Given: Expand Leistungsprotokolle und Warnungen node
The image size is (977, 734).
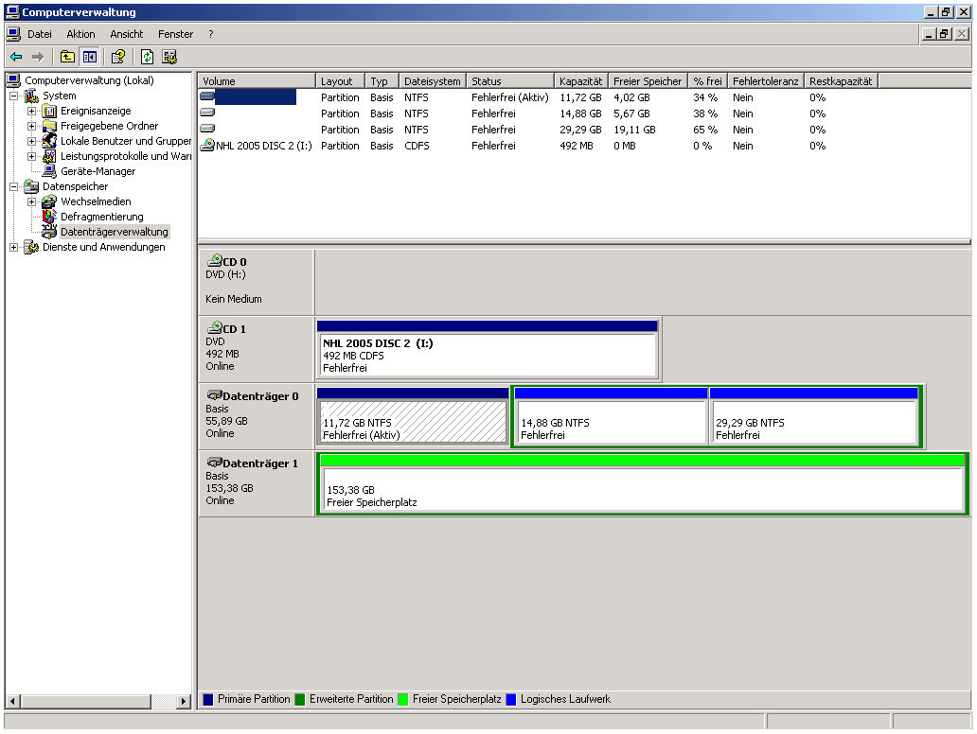Looking at the screenshot, I should point(32,156).
